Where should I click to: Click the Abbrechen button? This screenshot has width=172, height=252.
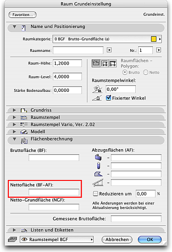click(x=117, y=240)
